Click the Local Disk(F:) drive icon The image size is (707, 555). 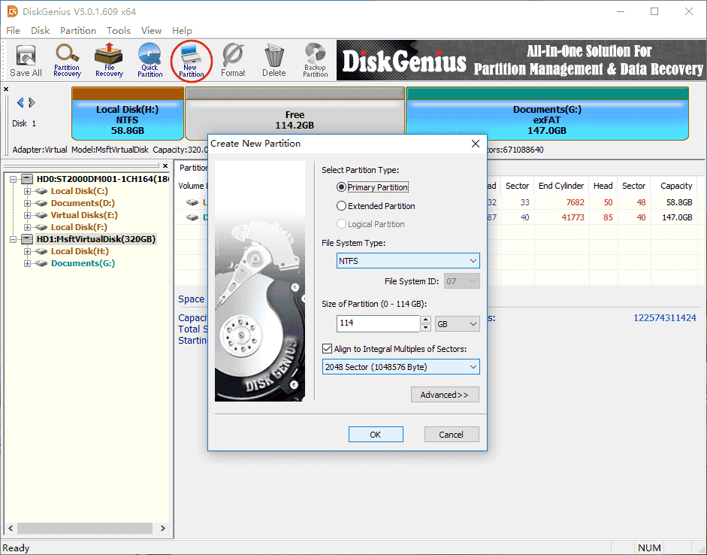pos(41,227)
